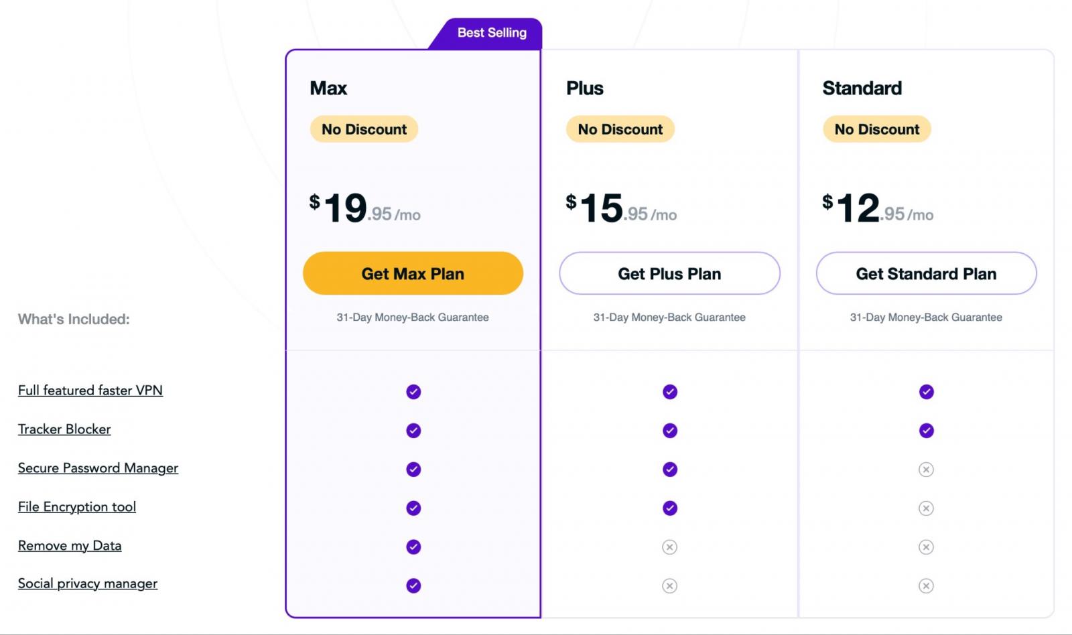This screenshot has height=635, width=1072.
Task: Click Standard plan's File Encryption X icon
Action: click(926, 508)
